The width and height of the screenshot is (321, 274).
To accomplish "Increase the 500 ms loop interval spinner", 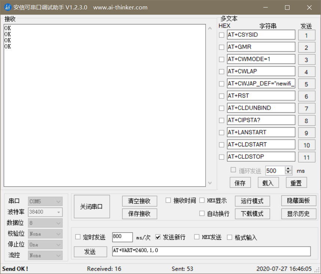I will tap(288, 169).
